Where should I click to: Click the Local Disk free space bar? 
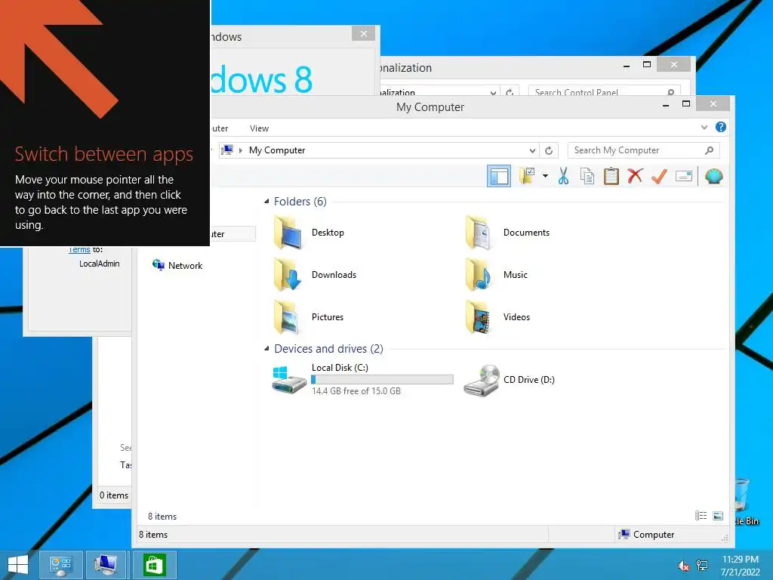(382, 379)
